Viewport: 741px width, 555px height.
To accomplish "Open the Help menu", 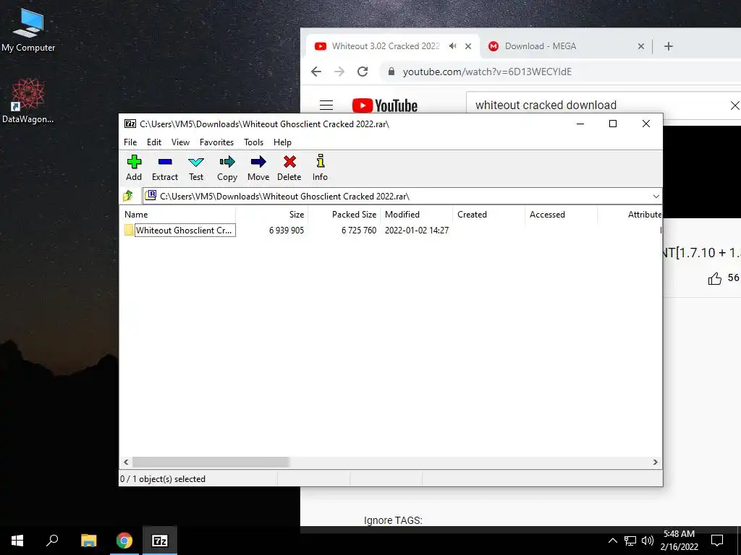I will tap(282, 142).
